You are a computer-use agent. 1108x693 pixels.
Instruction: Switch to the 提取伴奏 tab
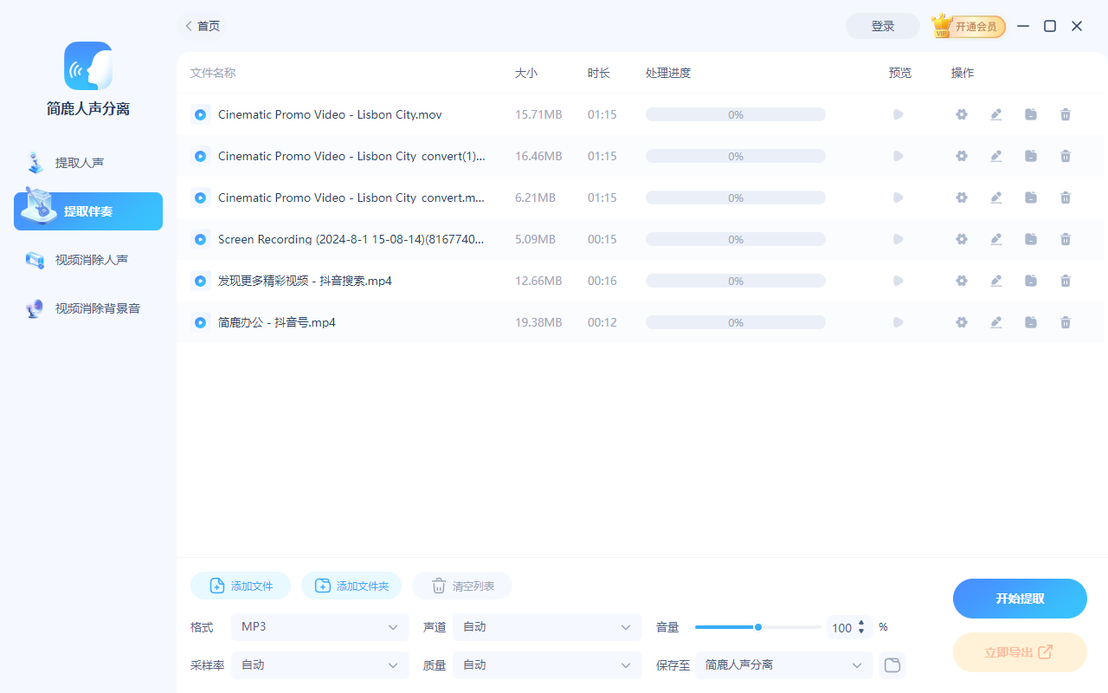tap(87, 210)
